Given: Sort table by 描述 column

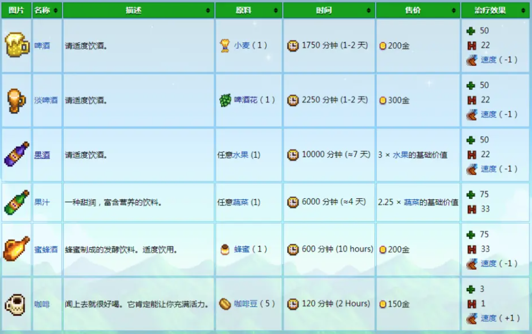Looking at the screenshot, I should (x=139, y=10).
